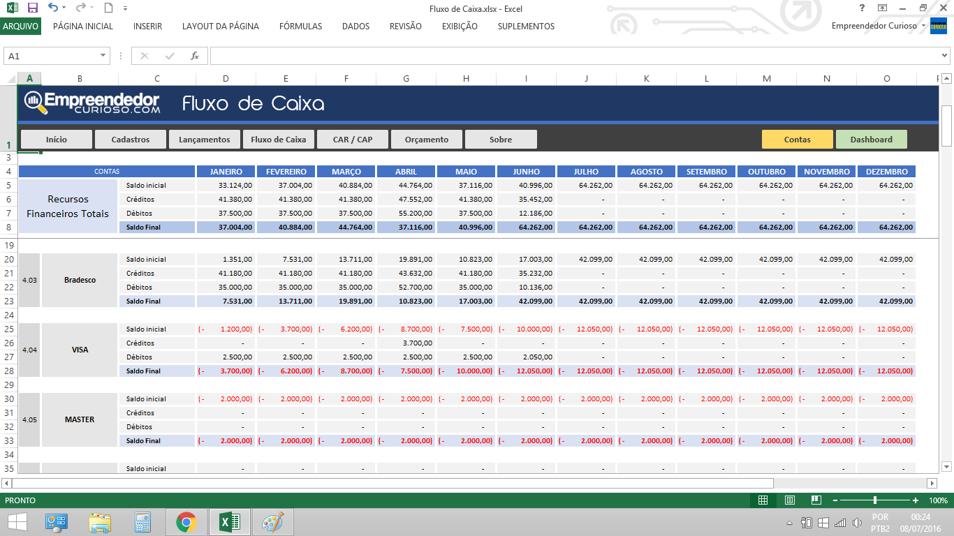
Task: Expand the formula bar with the chevron
Action: click(x=944, y=56)
